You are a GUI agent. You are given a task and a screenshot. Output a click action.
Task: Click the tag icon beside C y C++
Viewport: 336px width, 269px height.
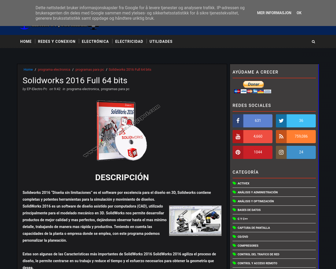(x=234, y=219)
